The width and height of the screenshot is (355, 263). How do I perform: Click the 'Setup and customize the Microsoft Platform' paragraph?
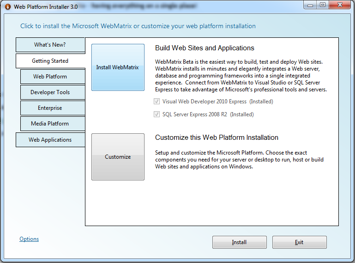point(239,160)
